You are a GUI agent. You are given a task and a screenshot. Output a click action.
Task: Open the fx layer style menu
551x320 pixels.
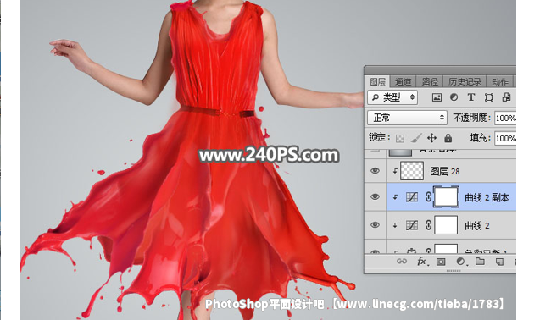[x=422, y=261]
